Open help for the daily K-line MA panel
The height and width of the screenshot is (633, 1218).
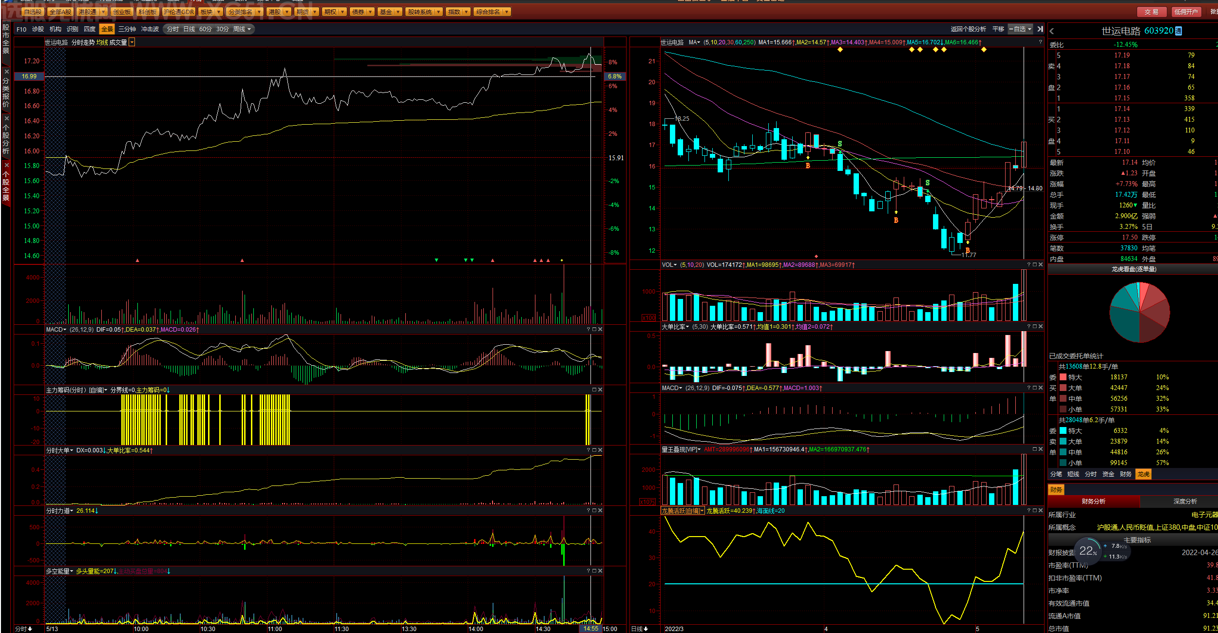pyautogui.click(x=1040, y=42)
